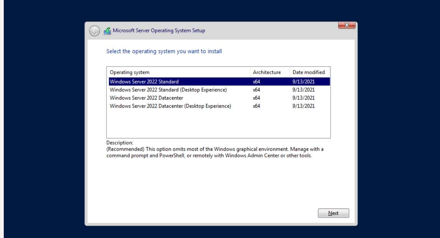Click the Date modified column header

pyautogui.click(x=308, y=72)
